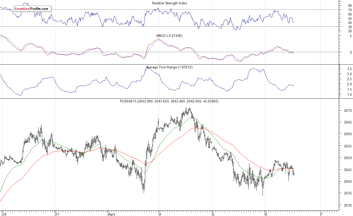Click the ATR 1.5 scale label
353x216 pixels.
point(349,89)
